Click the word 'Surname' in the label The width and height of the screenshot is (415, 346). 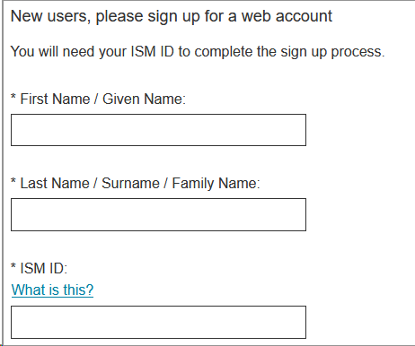coord(130,183)
